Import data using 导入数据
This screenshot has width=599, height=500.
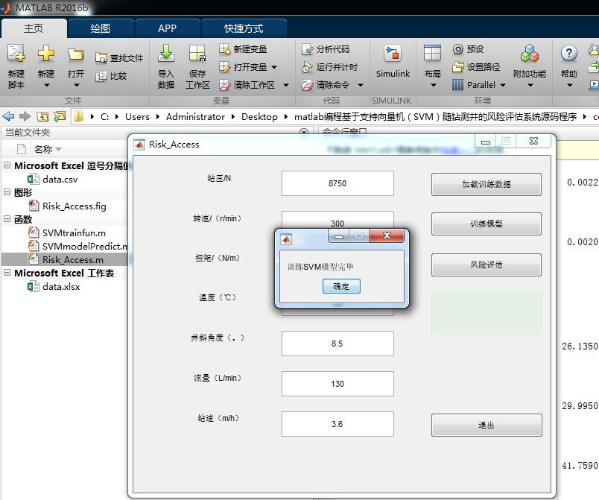[166, 66]
